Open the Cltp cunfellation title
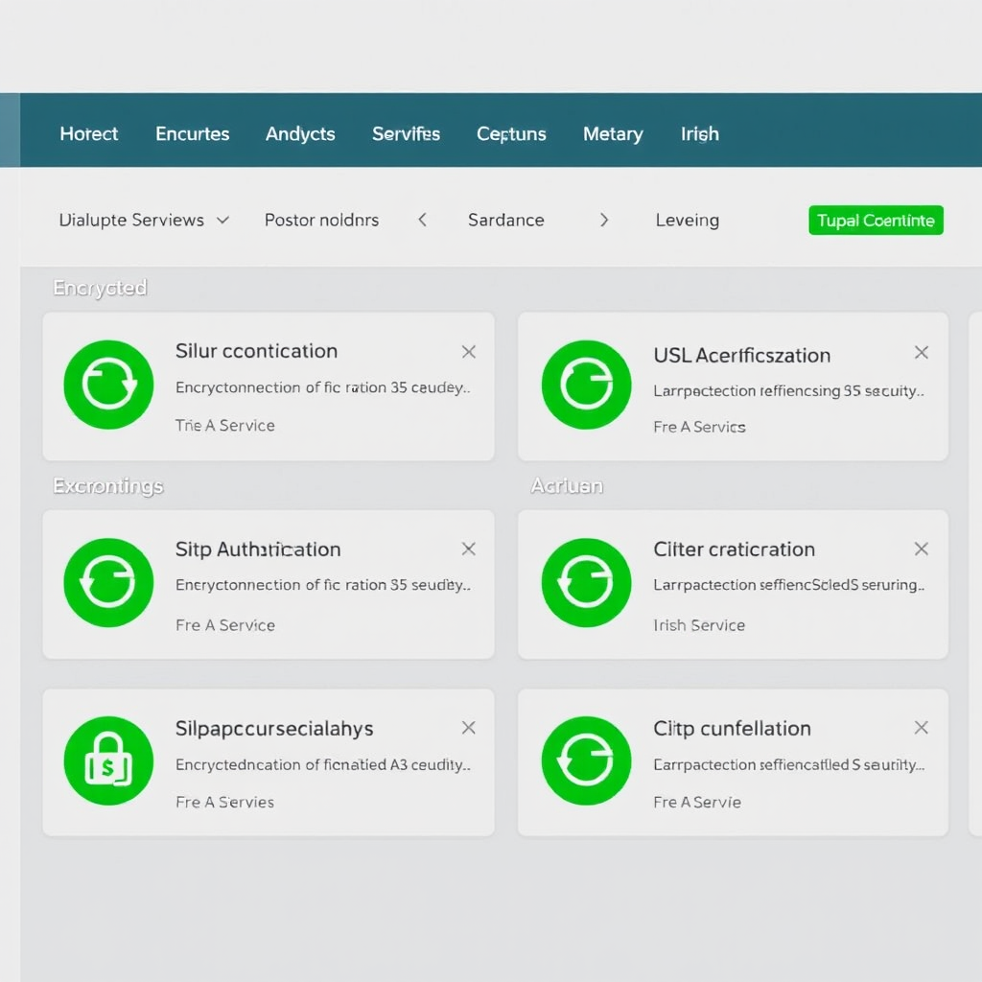Screen dimensions: 982x982 click(x=732, y=729)
